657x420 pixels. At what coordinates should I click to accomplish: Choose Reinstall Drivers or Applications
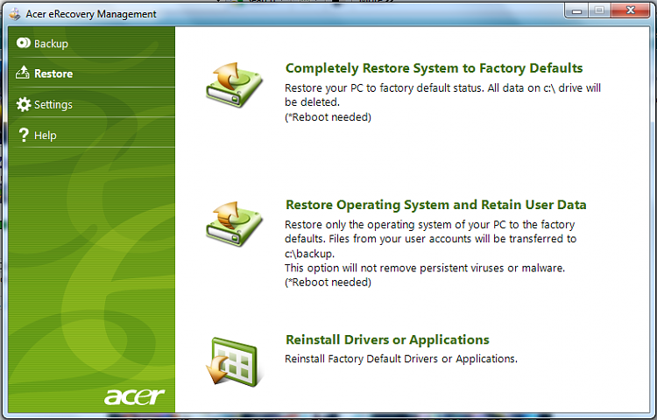coord(387,339)
